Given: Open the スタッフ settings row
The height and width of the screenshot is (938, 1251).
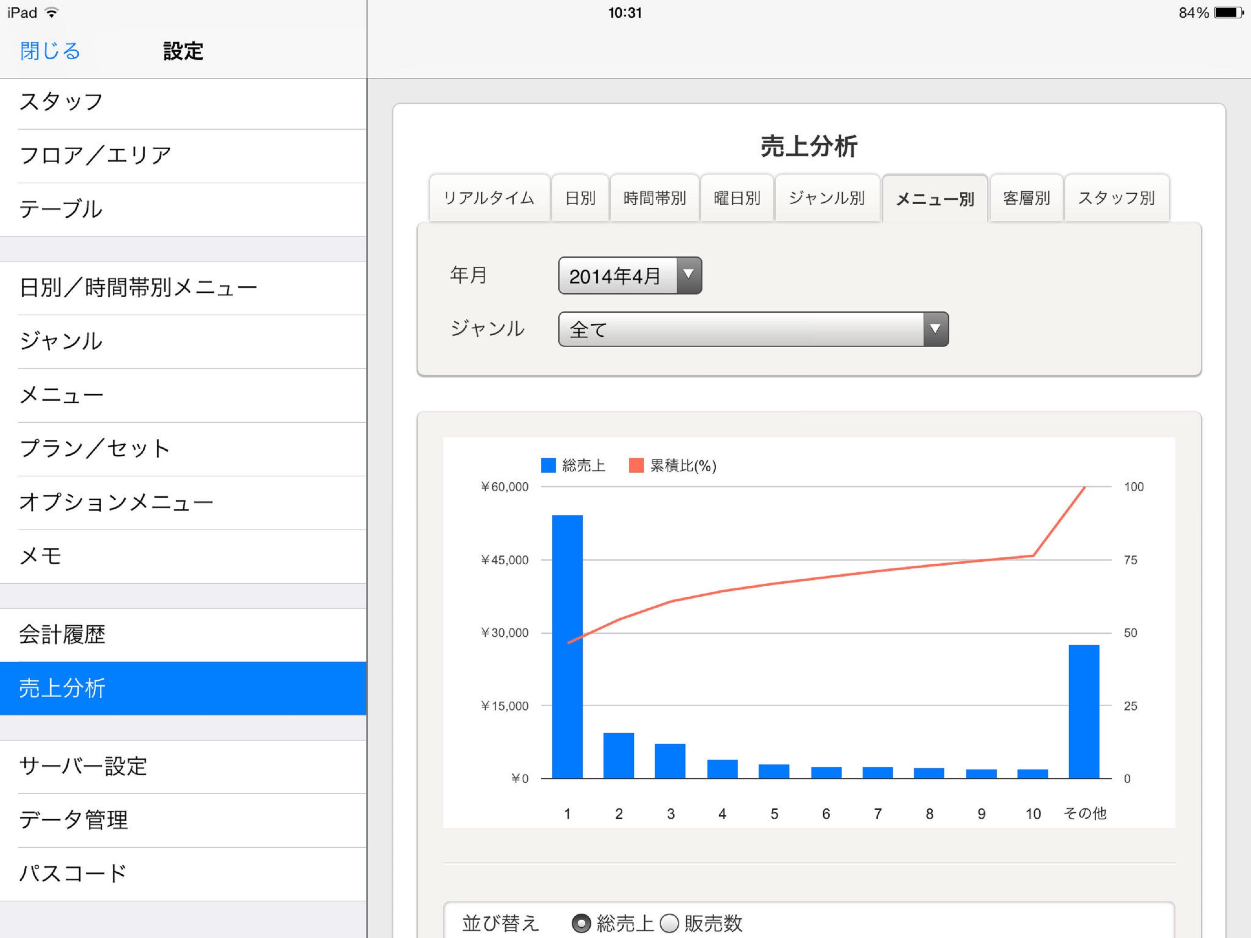Looking at the screenshot, I should click(x=183, y=103).
